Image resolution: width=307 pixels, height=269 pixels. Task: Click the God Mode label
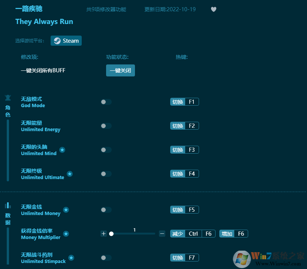(x=33, y=105)
